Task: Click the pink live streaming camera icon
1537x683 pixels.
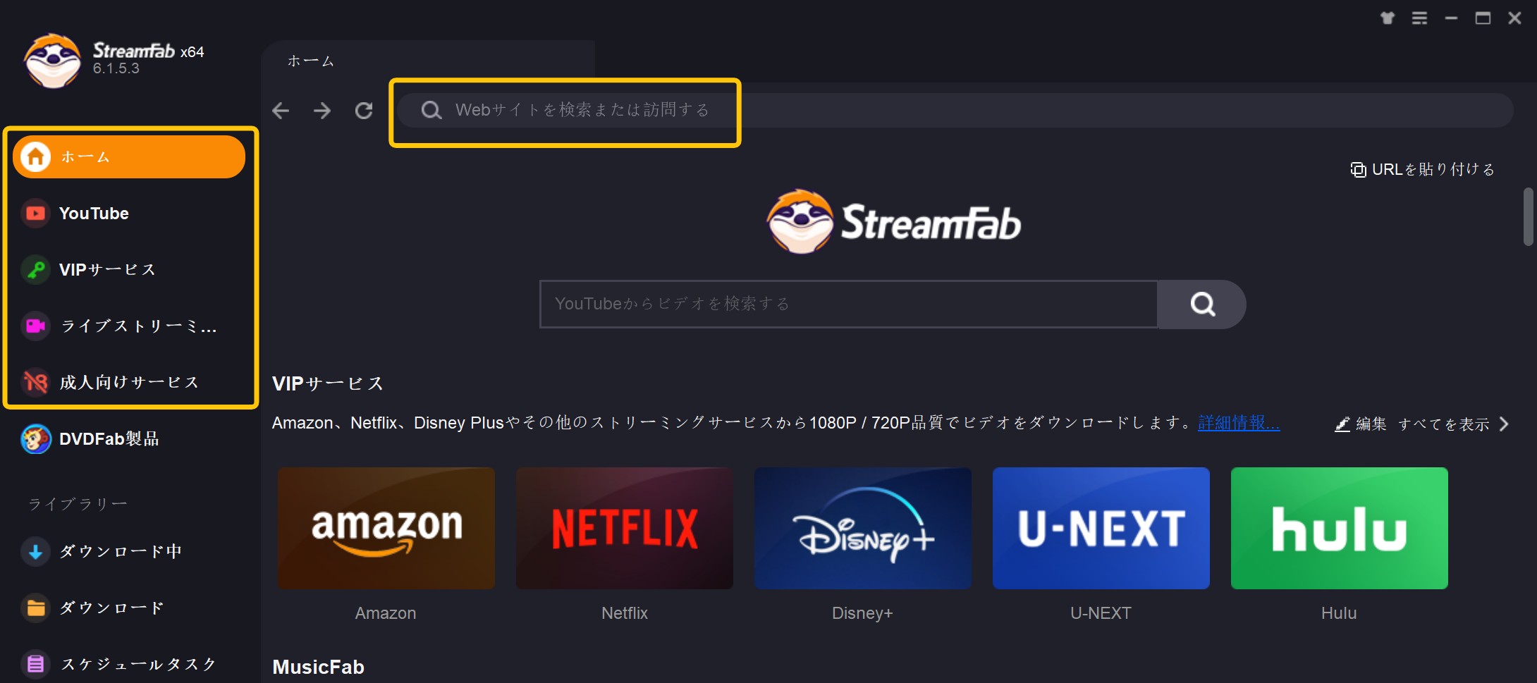Action: [35, 326]
